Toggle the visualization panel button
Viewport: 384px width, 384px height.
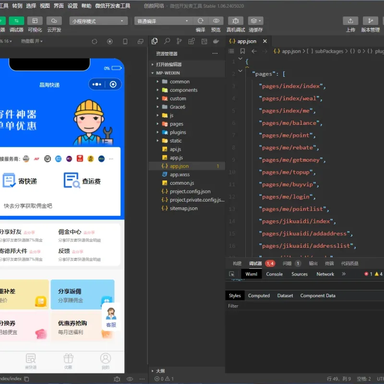35,21
